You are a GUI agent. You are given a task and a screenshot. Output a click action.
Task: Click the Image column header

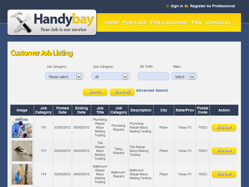tap(22, 110)
